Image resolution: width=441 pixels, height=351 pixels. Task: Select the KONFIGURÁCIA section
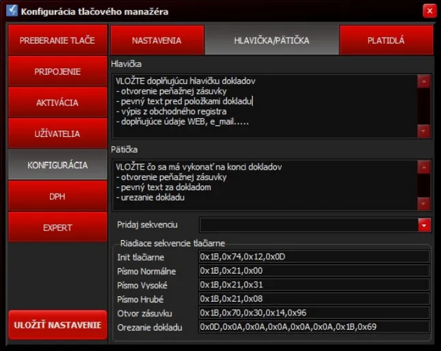pyautogui.click(x=57, y=165)
